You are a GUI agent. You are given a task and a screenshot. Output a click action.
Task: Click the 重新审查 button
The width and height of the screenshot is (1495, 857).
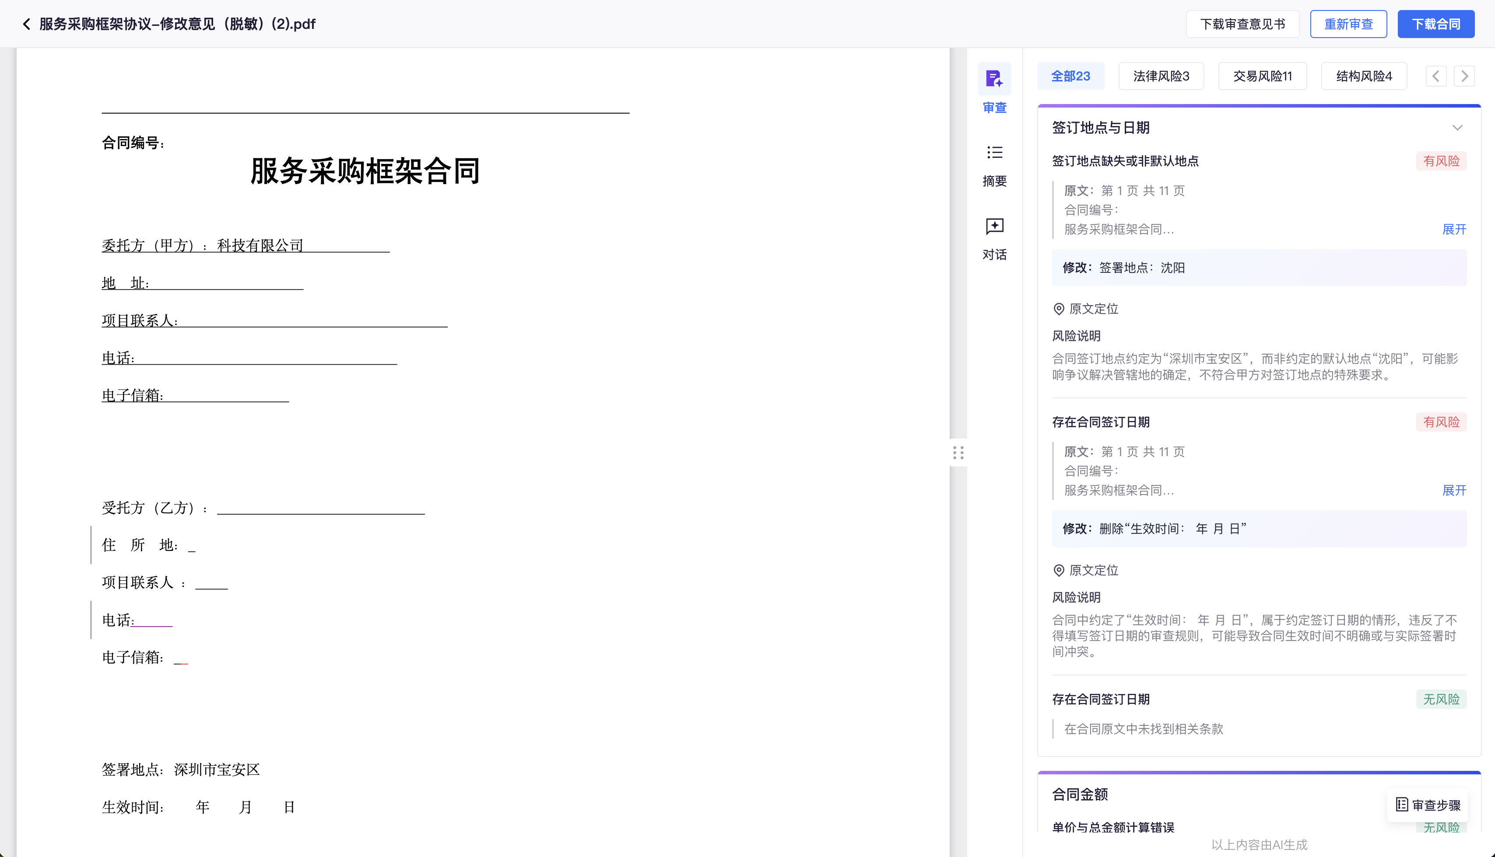[x=1348, y=24]
